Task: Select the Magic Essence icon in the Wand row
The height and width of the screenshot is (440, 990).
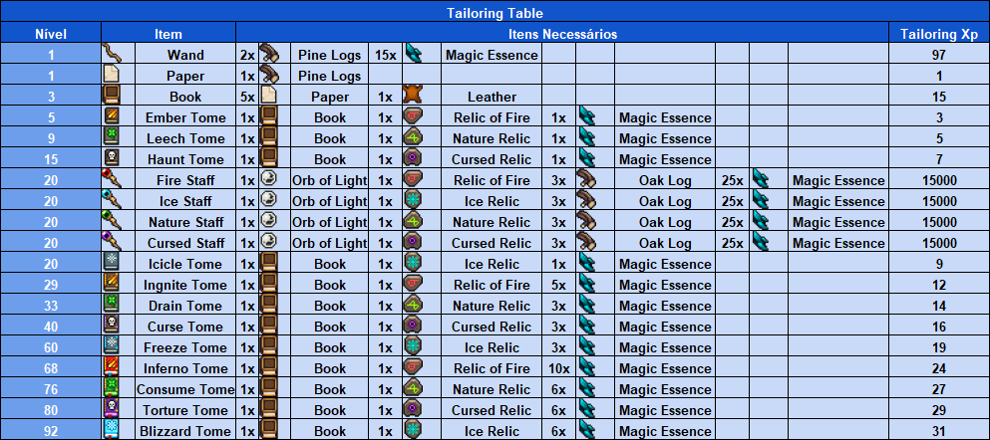Action: coord(413,54)
